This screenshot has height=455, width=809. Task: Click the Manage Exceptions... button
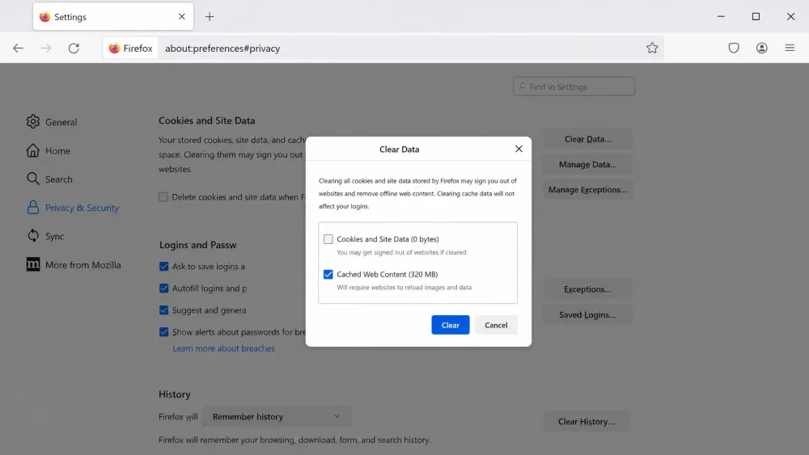(587, 190)
